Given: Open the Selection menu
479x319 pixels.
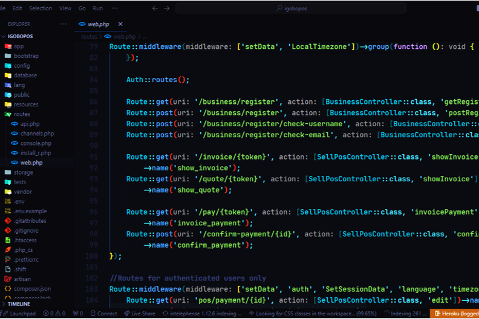Looking at the screenshot, I should 41,8.
